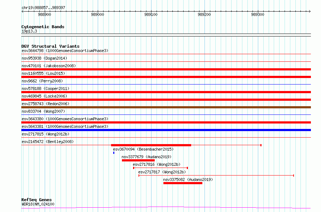Image resolution: width=321 pixels, height=212 pixels.
Task: Select the thick blue bar of esv3643381
Action: tap(166, 130)
